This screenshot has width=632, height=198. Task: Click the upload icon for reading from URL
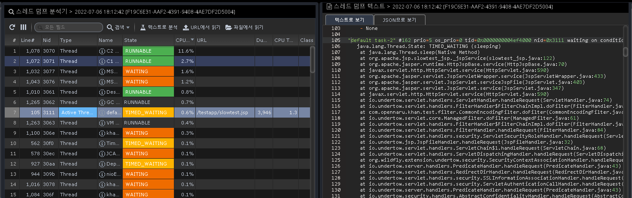coord(185,27)
